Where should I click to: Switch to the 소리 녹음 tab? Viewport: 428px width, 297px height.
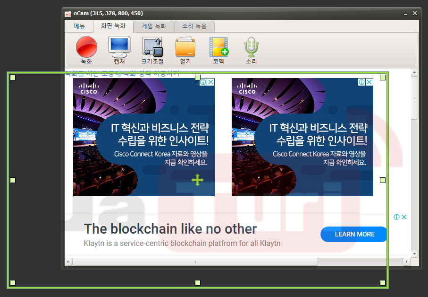point(194,26)
